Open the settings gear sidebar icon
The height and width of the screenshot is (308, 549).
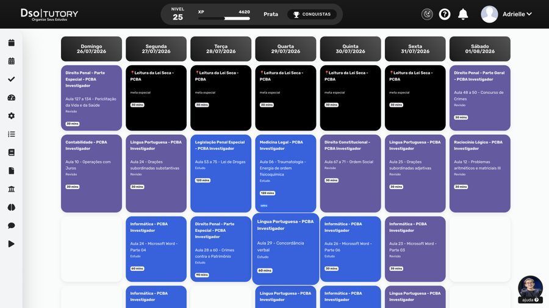click(x=11, y=116)
